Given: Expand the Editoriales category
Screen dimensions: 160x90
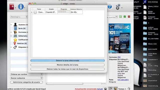Looking at the screenshot, I should (11, 36).
